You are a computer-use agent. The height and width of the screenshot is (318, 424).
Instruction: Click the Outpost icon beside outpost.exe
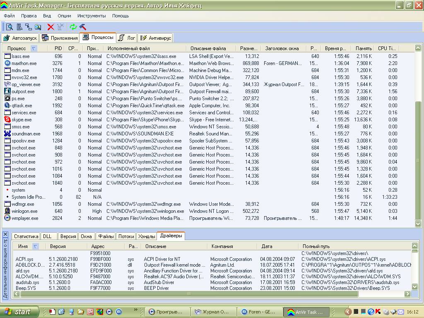[7, 91]
